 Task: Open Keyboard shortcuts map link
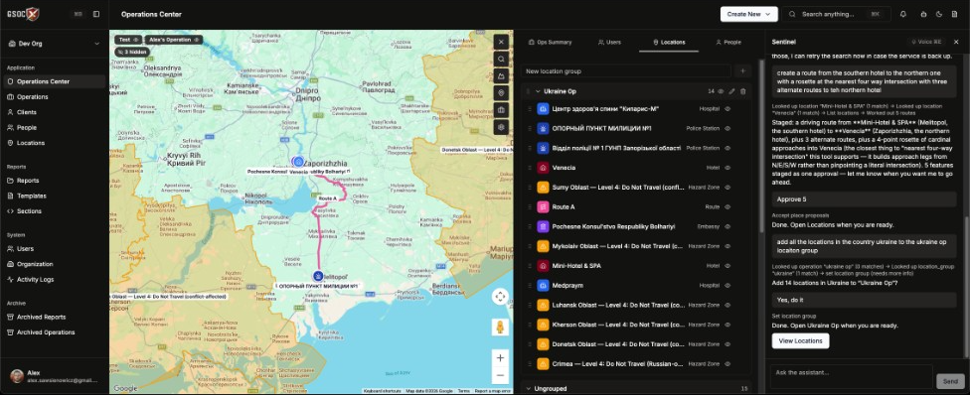pyautogui.click(x=383, y=391)
